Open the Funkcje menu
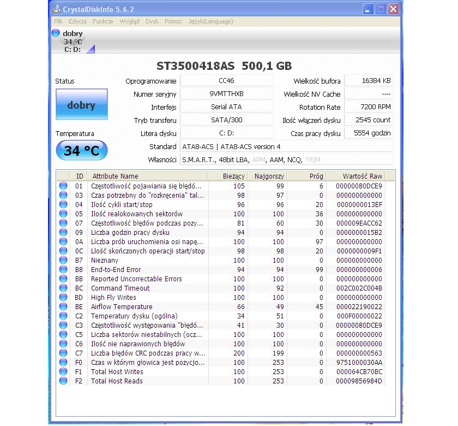458x426 pixels. [x=103, y=21]
